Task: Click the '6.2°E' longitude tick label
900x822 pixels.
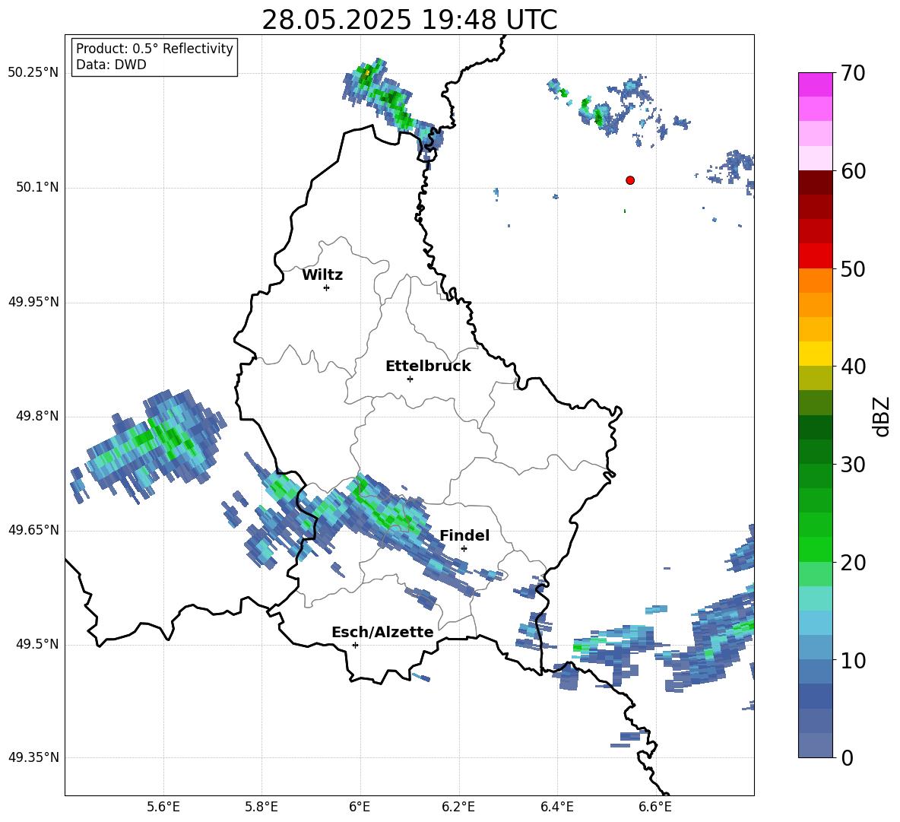Action: (458, 807)
